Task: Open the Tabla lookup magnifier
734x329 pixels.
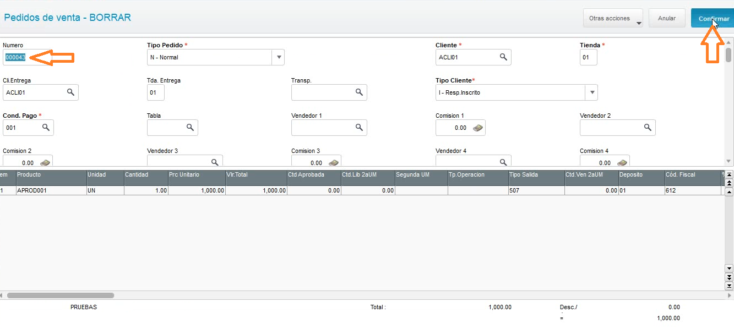Action: tap(190, 127)
